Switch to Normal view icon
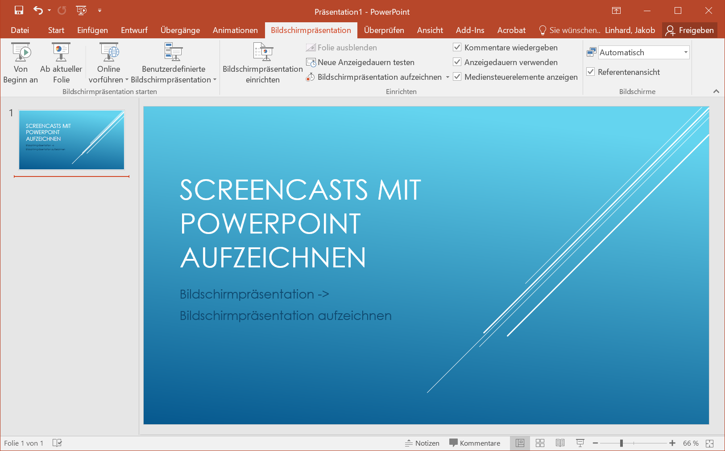The image size is (725, 451). point(520,443)
